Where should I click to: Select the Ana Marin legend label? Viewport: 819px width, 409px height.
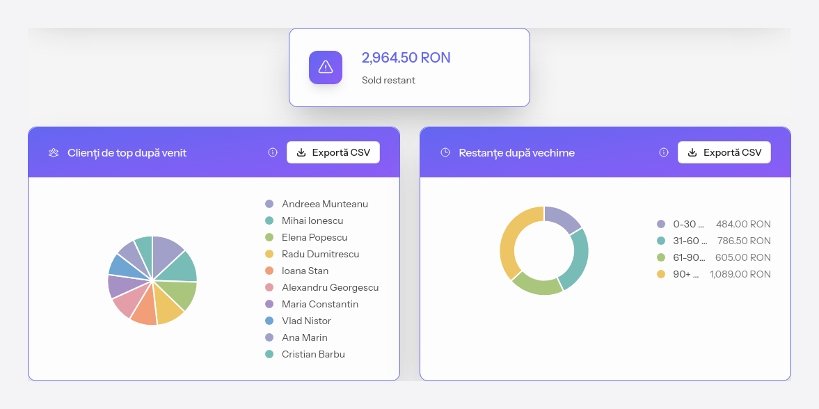point(305,337)
